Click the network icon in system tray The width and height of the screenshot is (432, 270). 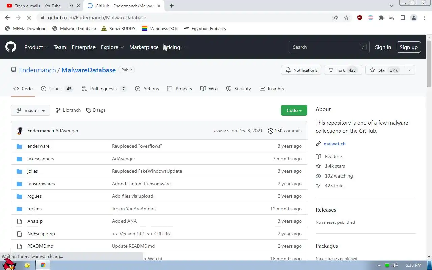click(x=387, y=265)
